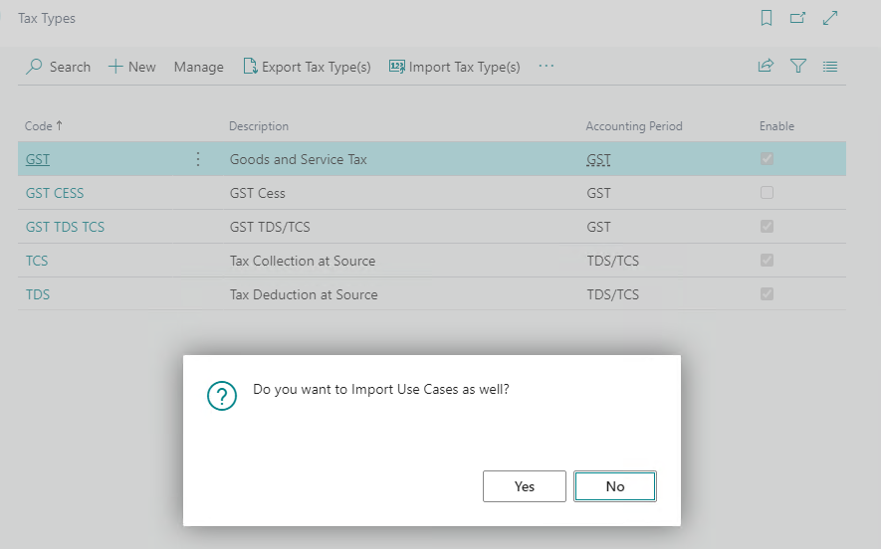Enable the GST CESS checkbox

pyautogui.click(x=767, y=193)
